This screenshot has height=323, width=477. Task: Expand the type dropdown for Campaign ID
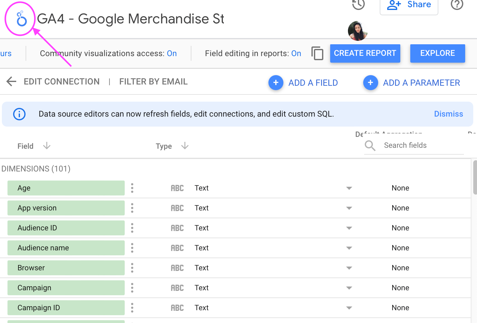click(x=349, y=308)
